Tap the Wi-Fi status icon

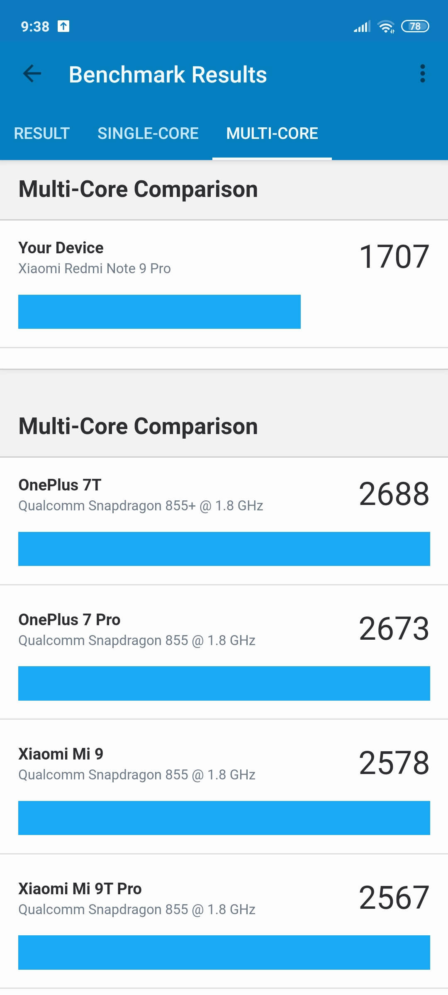386,27
